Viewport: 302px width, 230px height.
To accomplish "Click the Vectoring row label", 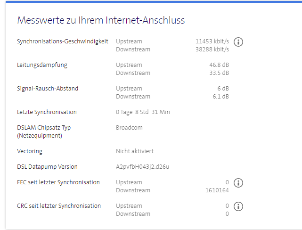I will point(30,151).
